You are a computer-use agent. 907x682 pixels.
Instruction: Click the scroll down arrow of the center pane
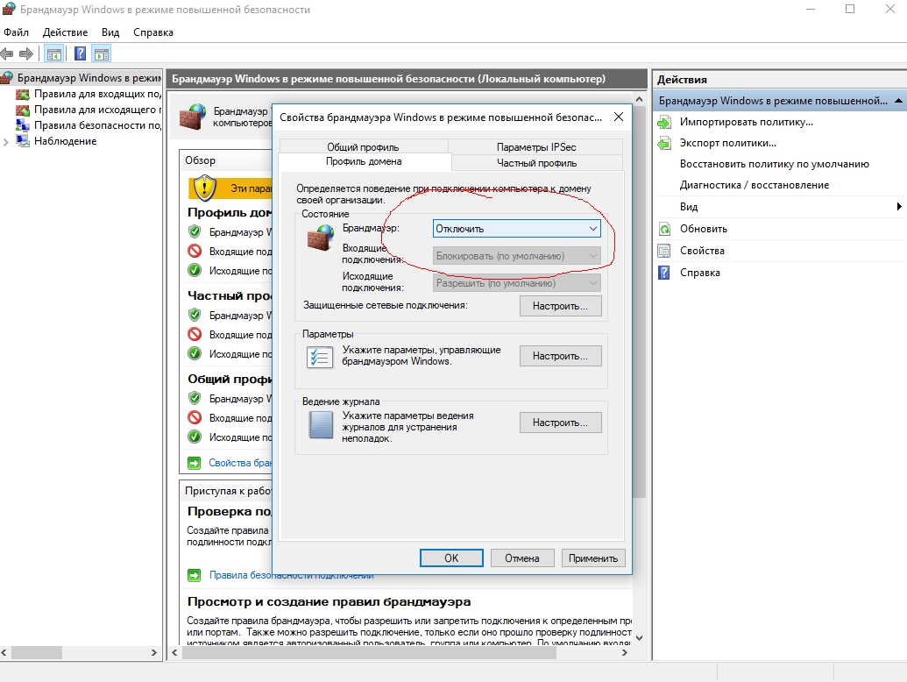click(639, 637)
